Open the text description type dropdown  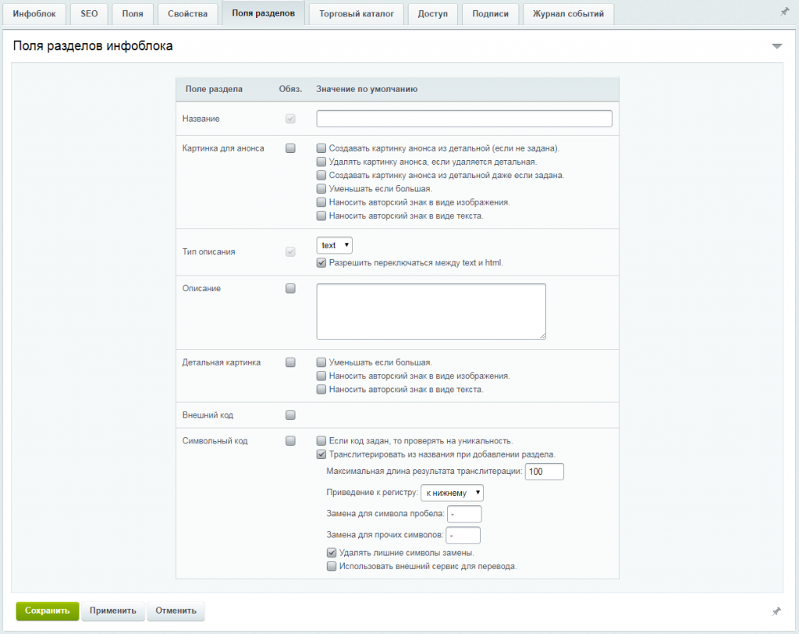coord(334,245)
